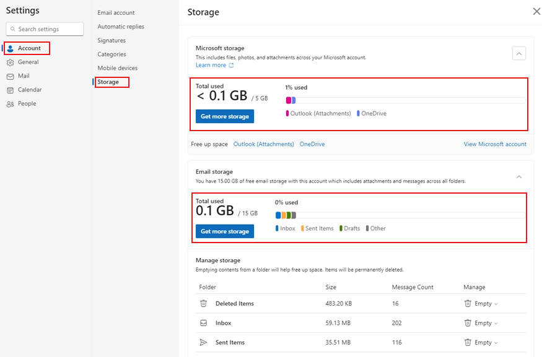This screenshot has width=542, height=357.
Task: Click the pink Outlook (Attachments) legend swatch
Action: click(x=287, y=113)
